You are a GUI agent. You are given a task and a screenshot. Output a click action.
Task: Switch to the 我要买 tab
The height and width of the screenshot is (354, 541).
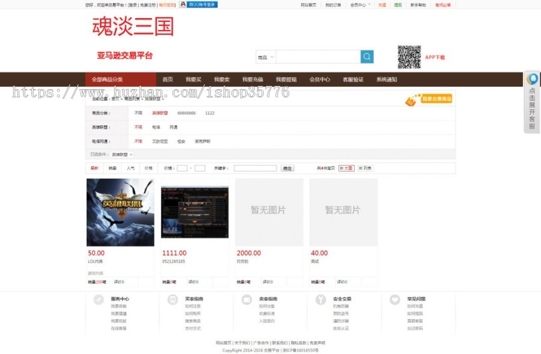coord(192,79)
